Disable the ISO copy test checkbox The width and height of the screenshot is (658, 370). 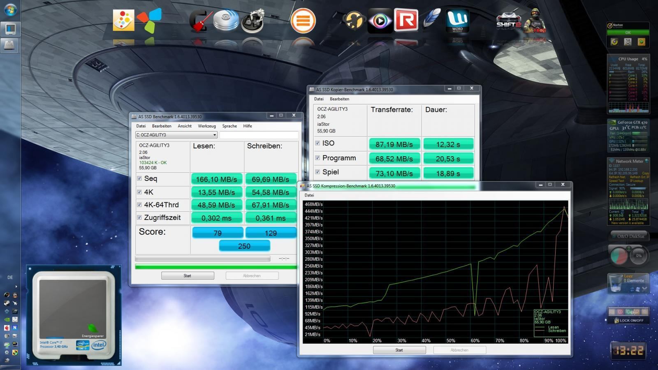coord(317,143)
